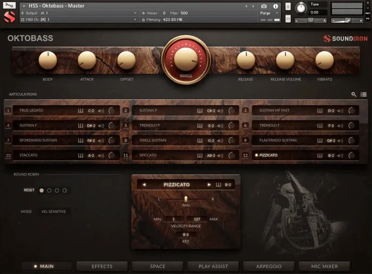Image resolution: width=372 pixels, height=274 pixels.
Task: Click the velocity range Min value field
Action: [173, 219]
